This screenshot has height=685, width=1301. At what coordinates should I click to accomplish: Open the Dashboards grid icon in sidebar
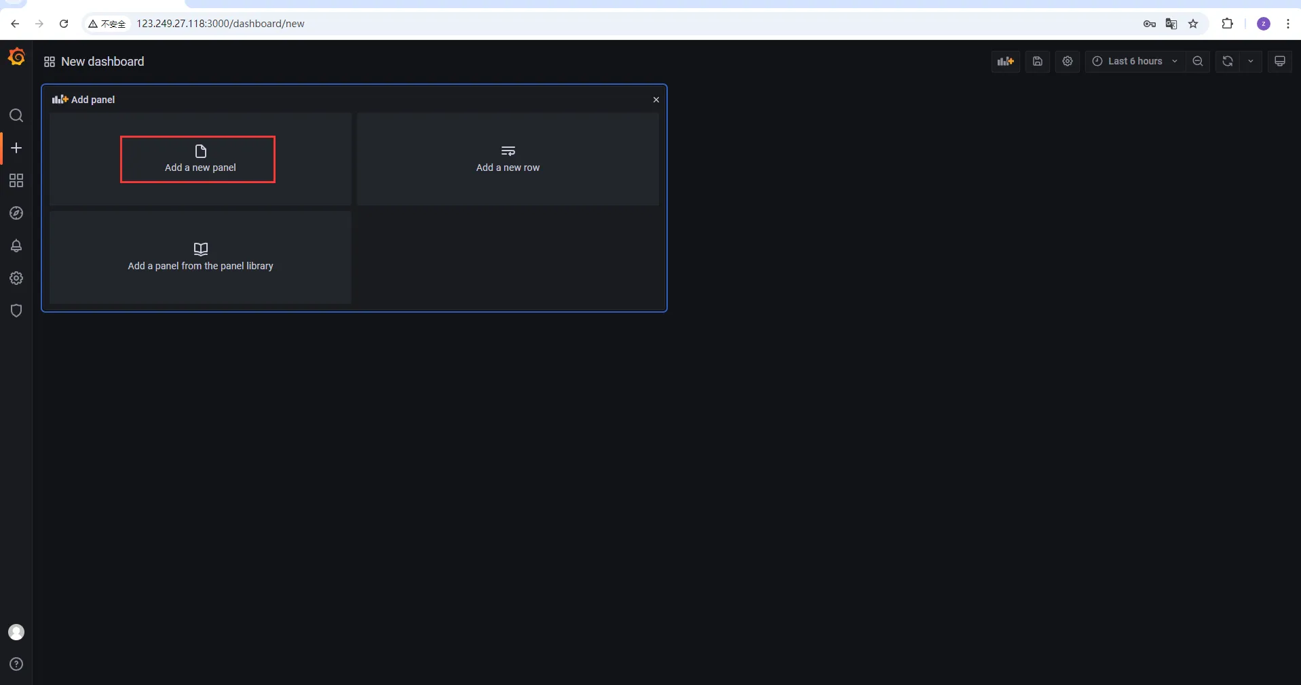(x=16, y=180)
